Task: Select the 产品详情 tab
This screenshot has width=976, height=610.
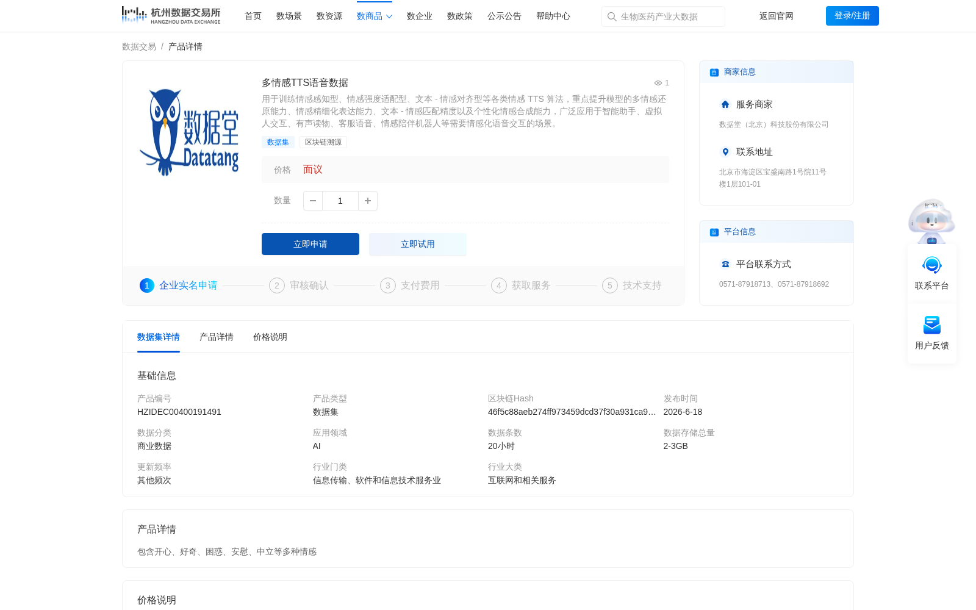Action: tap(217, 337)
